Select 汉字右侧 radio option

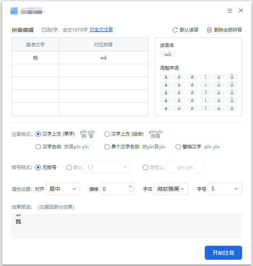(x=38, y=147)
